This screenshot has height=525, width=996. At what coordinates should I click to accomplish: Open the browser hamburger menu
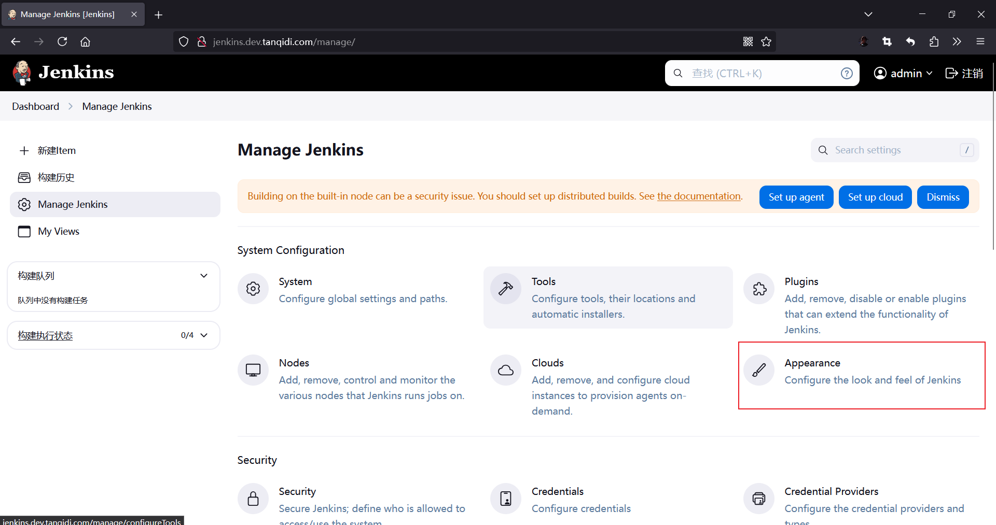pos(980,41)
